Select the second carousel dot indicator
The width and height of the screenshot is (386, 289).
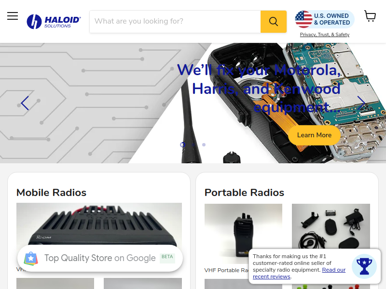pos(193,145)
